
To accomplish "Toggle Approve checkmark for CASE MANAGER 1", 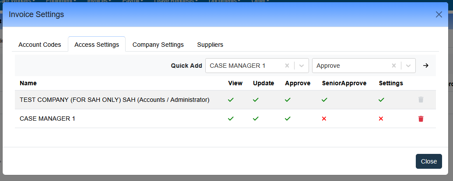I will pyautogui.click(x=288, y=118).
